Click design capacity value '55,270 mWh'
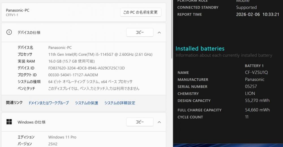 [x=257, y=100]
